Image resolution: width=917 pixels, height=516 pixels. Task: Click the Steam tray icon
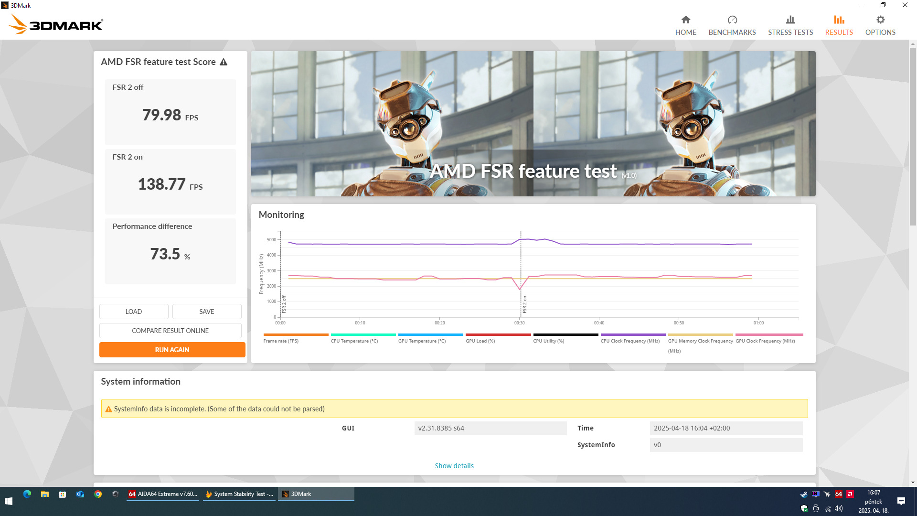tap(804, 494)
